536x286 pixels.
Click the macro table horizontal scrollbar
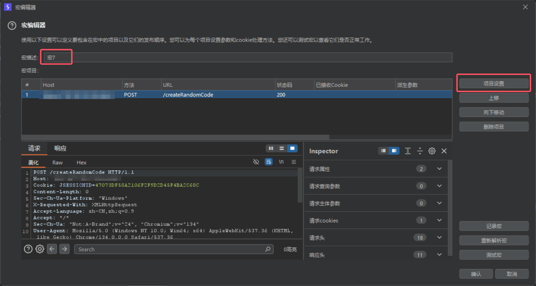tap(175, 137)
